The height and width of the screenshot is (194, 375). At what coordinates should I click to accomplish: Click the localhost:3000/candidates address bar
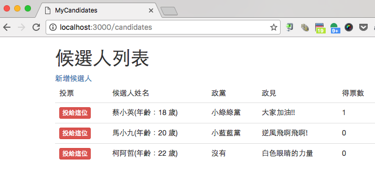click(x=163, y=27)
